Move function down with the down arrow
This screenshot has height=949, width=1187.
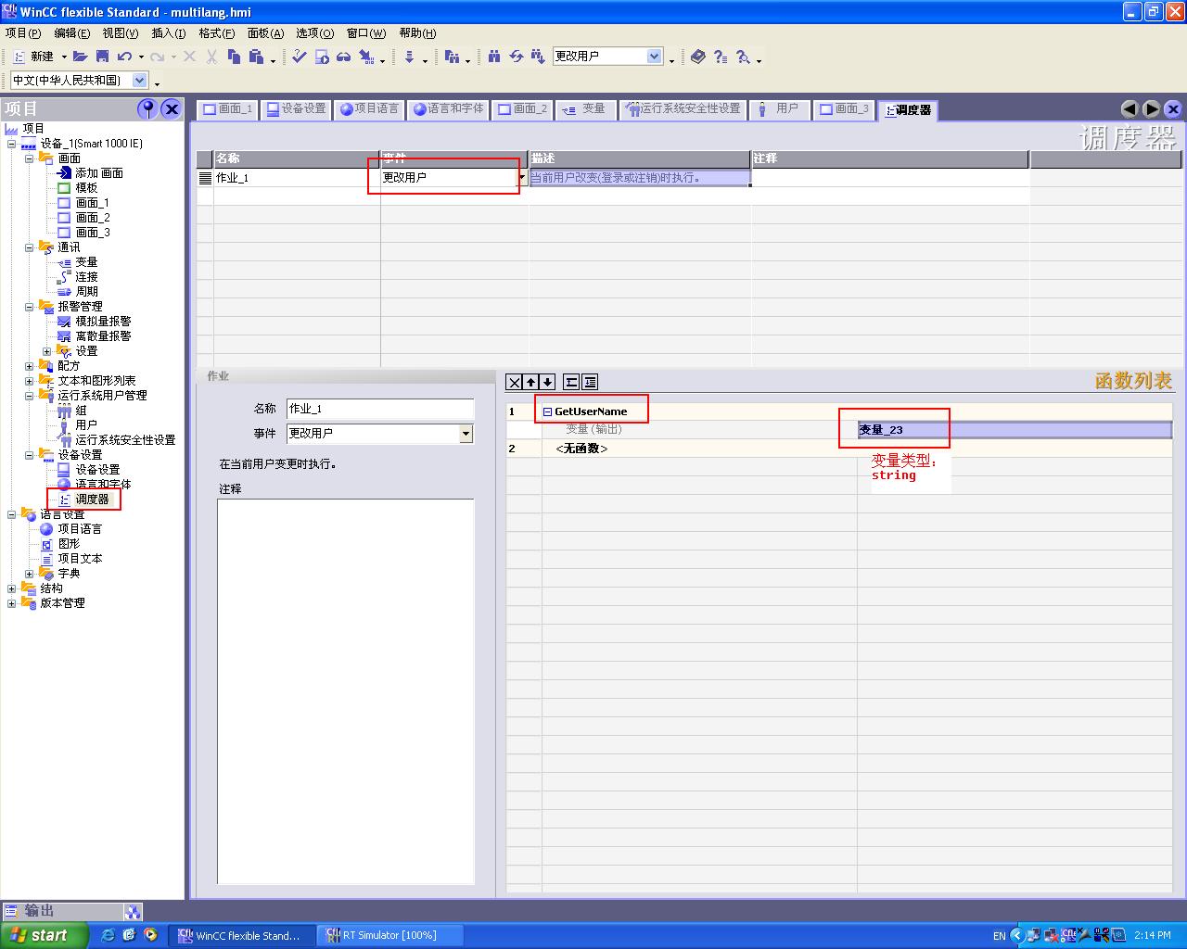tap(547, 382)
